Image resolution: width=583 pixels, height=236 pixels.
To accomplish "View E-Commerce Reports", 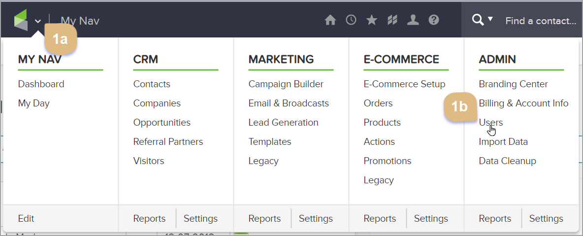I will (379, 218).
